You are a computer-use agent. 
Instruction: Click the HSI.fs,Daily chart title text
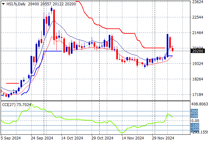pos(16,3)
